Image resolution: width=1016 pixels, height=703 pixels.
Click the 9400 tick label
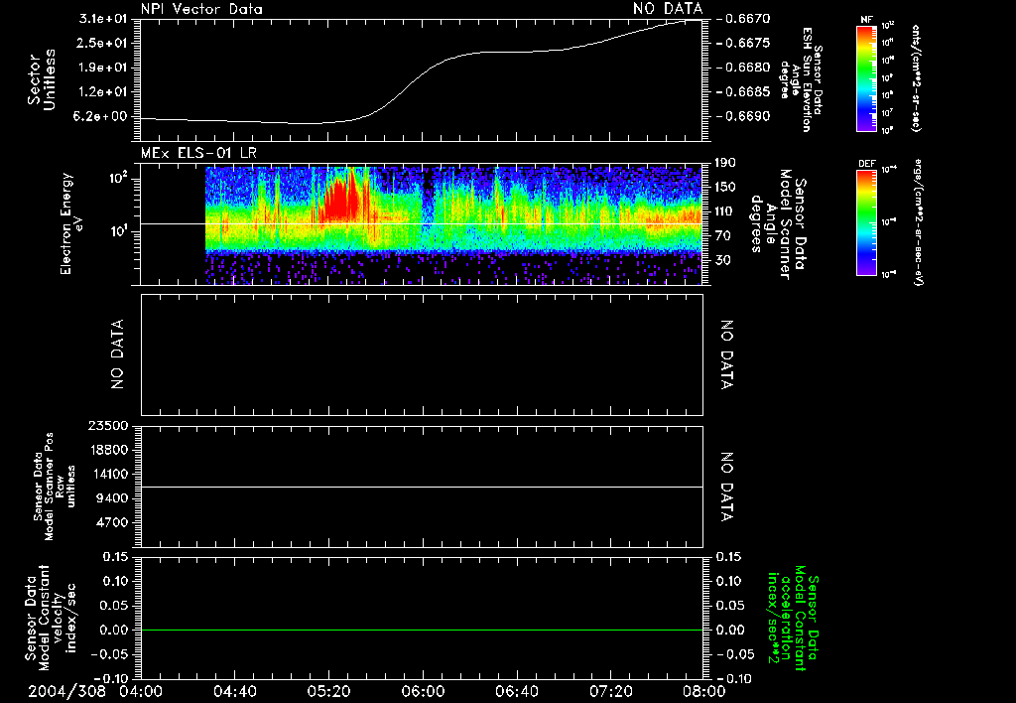click(x=112, y=498)
